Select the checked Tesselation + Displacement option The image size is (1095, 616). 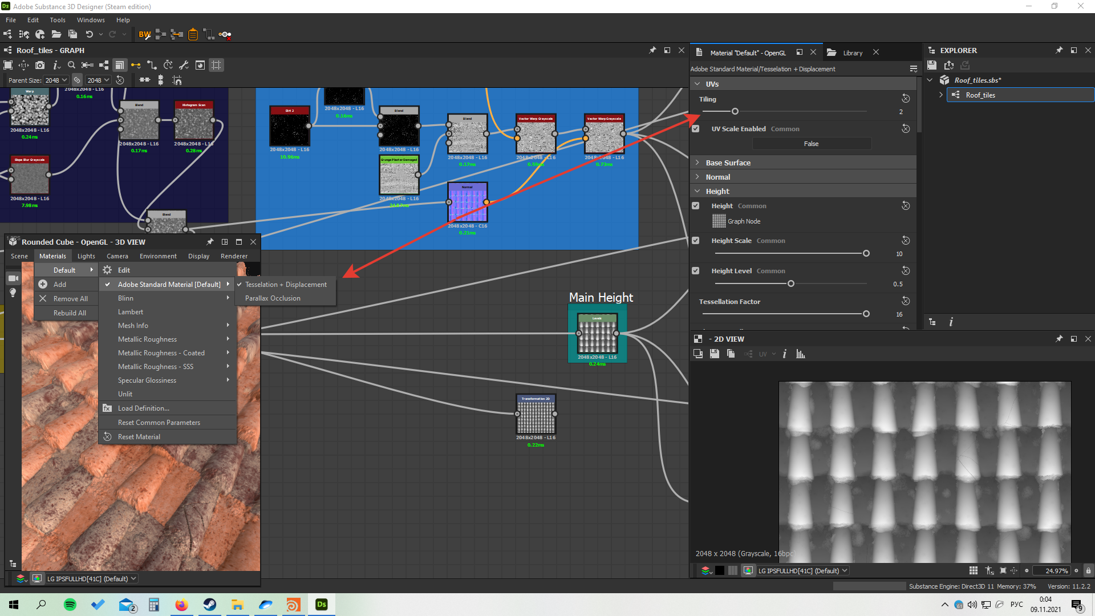pyautogui.click(x=286, y=285)
